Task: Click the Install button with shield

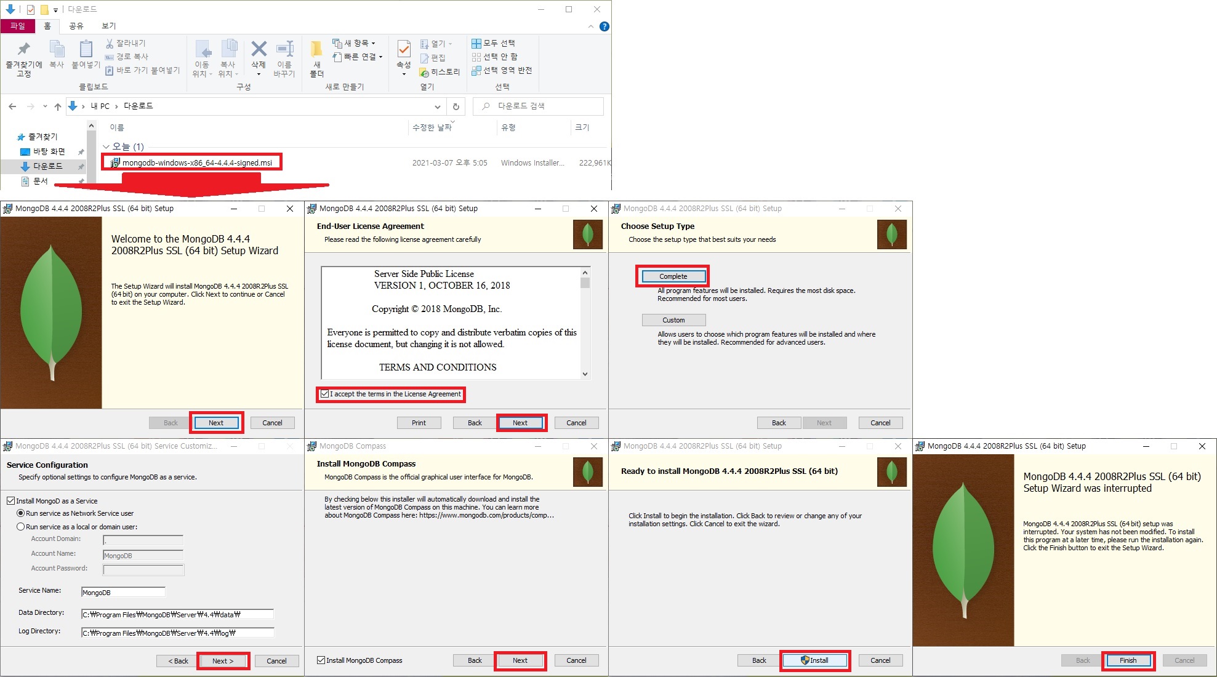Action: (814, 660)
